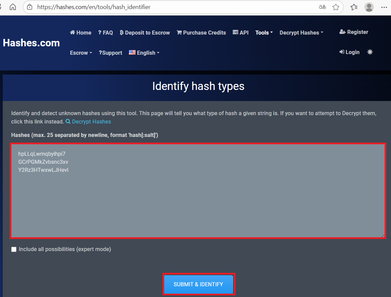Toggle light/dark theme sun icon
The width and height of the screenshot is (391, 297).
click(370, 52)
